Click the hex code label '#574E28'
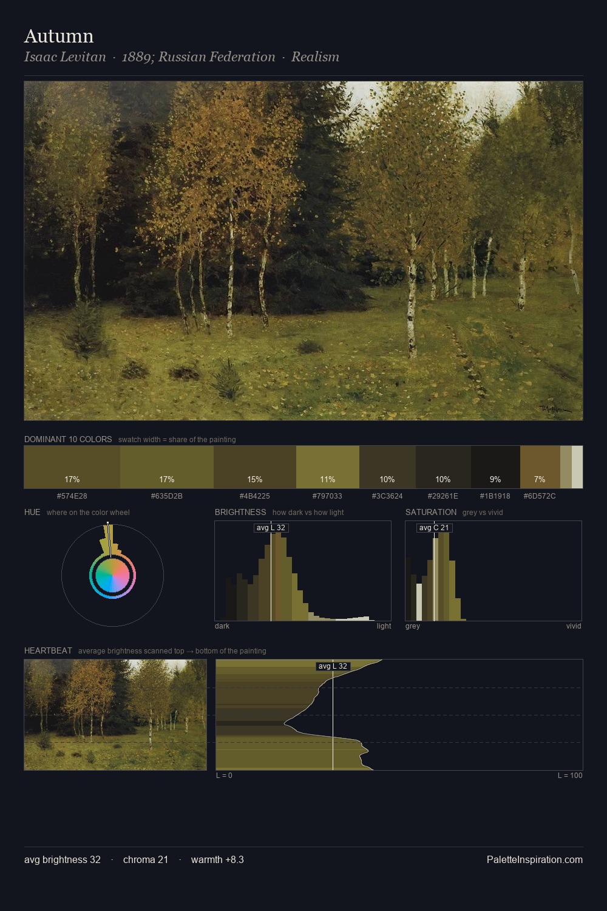The image size is (607, 911). point(72,496)
